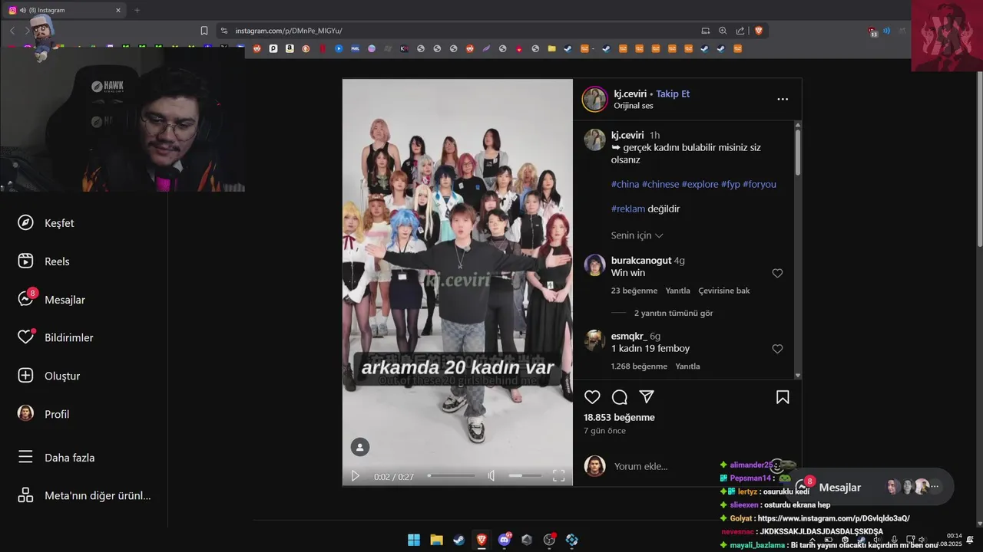Click the comment bubble icon
The height and width of the screenshot is (552, 983).
(620, 397)
